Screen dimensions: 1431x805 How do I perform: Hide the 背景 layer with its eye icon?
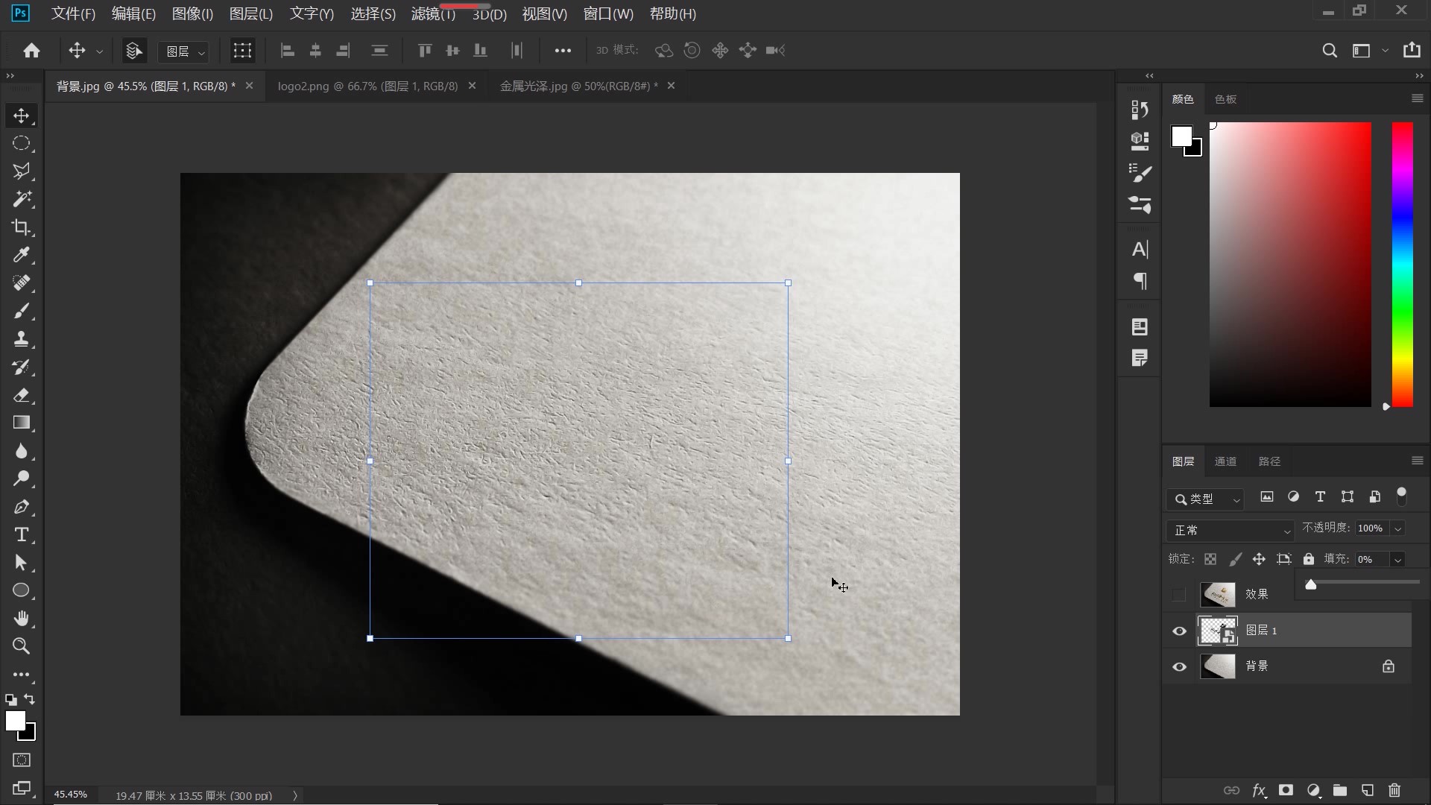click(1179, 666)
